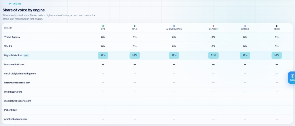Select the Digitalis Medical brand name

tap(13, 56)
